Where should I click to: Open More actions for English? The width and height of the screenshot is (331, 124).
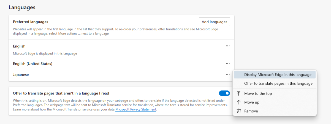tap(227, 46)
